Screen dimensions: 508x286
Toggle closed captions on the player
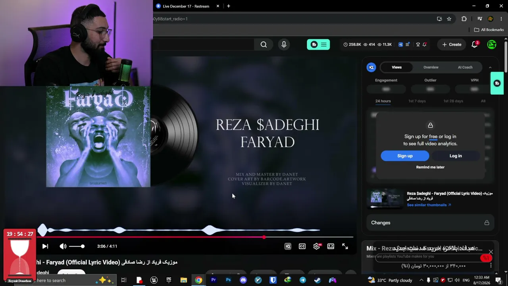click(x=302, y=246)
